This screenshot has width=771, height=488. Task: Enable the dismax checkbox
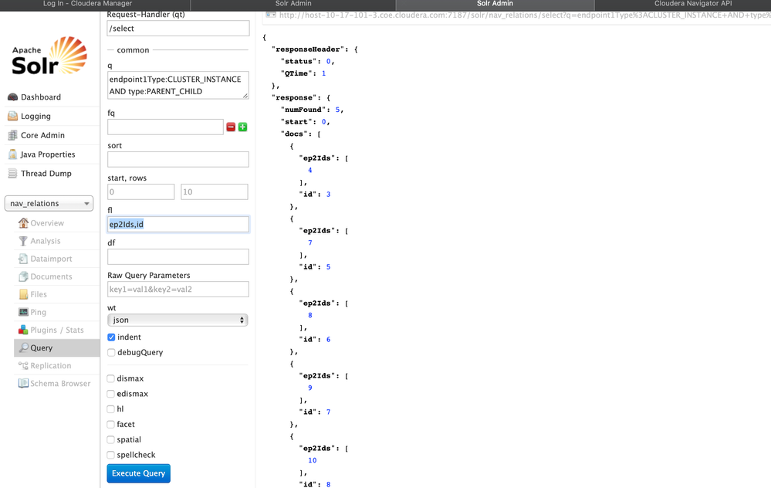click(x=111, y=379)
